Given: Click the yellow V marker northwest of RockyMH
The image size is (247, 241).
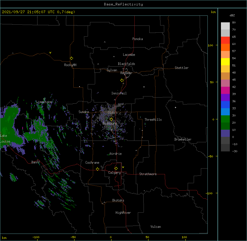Looking at the screenshot, I should [50, 53].
